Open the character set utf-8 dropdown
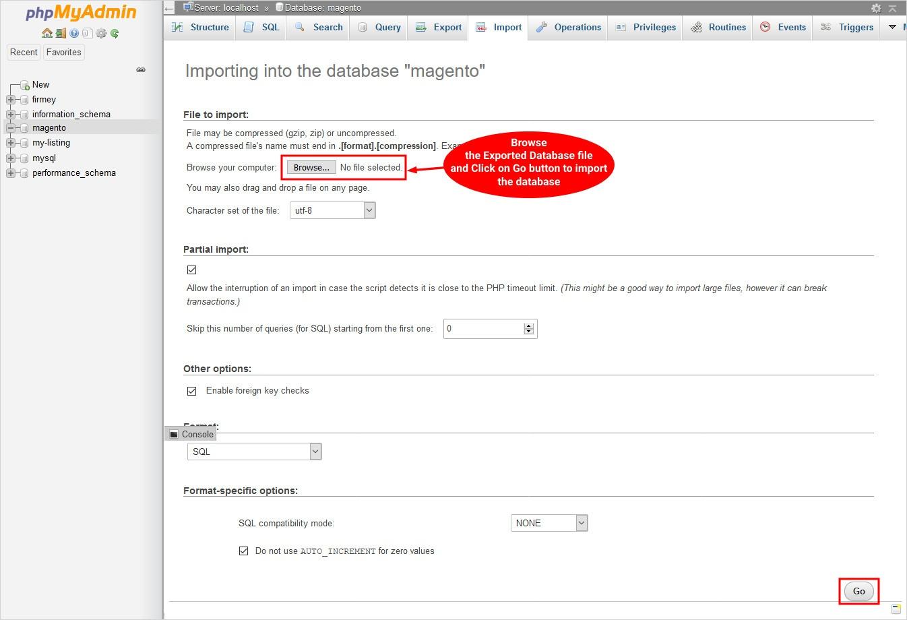 pyautogui.click(x=333, y=210)
